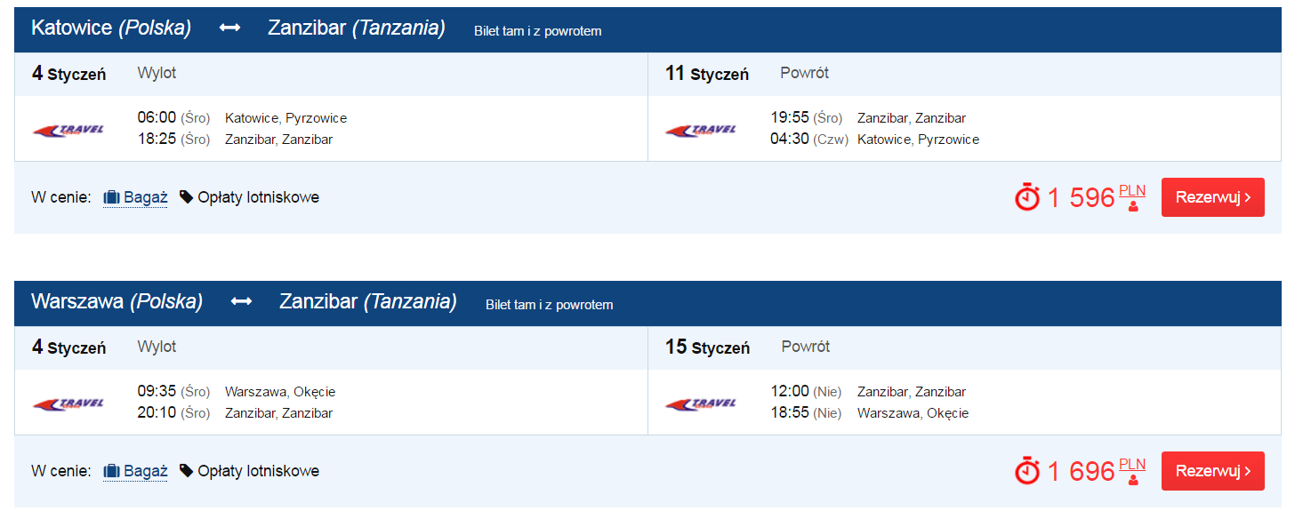Viewport: 1311px width, 527px height.
Task: Click the stopwatch icon beside the 1 596 price
Action: coord(1027,196)
